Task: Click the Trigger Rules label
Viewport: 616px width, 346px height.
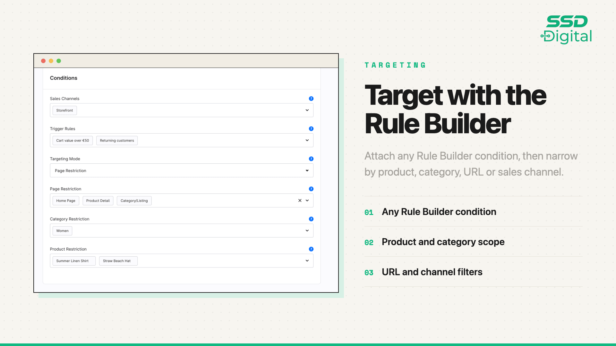Action: [x=63, y=129]
